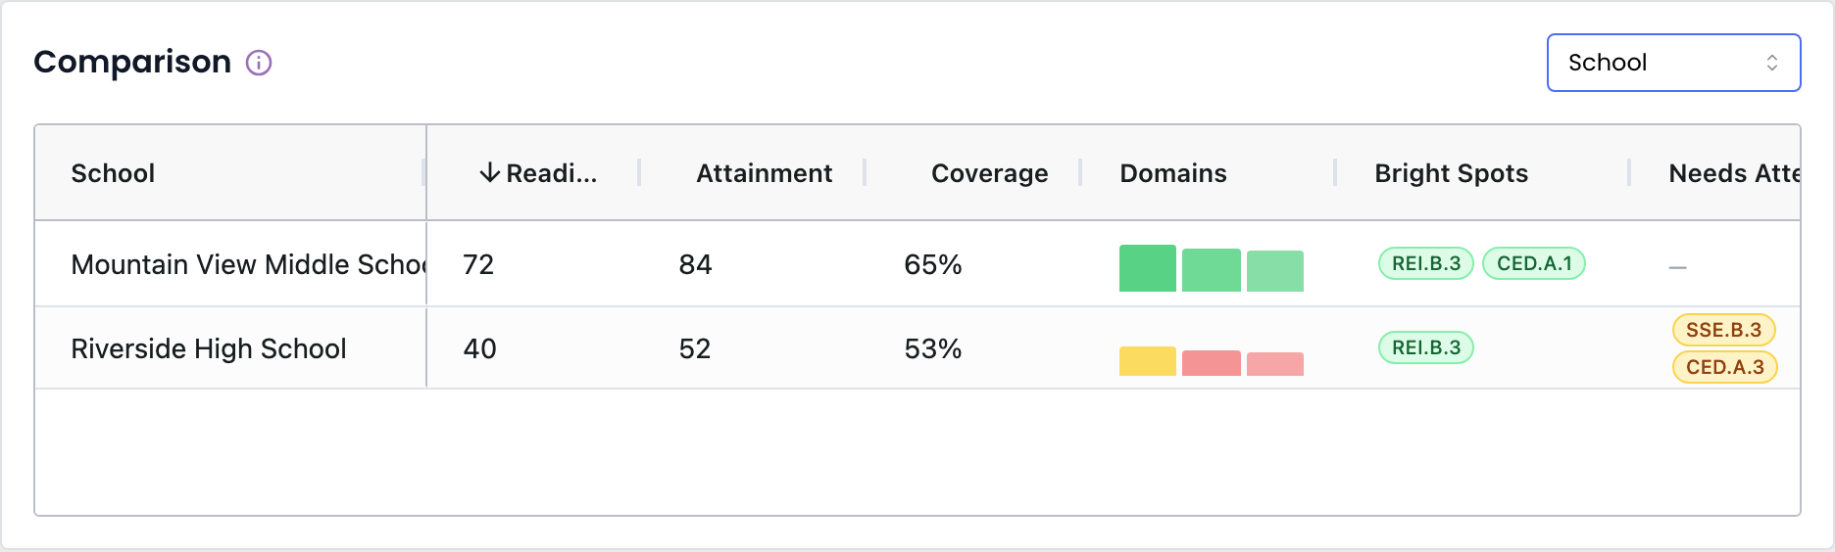Open the Riverside High School row

[x=917, y=347]
